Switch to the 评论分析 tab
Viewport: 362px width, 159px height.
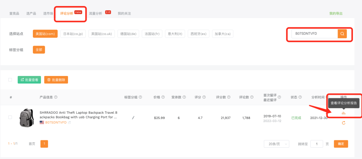67,14
